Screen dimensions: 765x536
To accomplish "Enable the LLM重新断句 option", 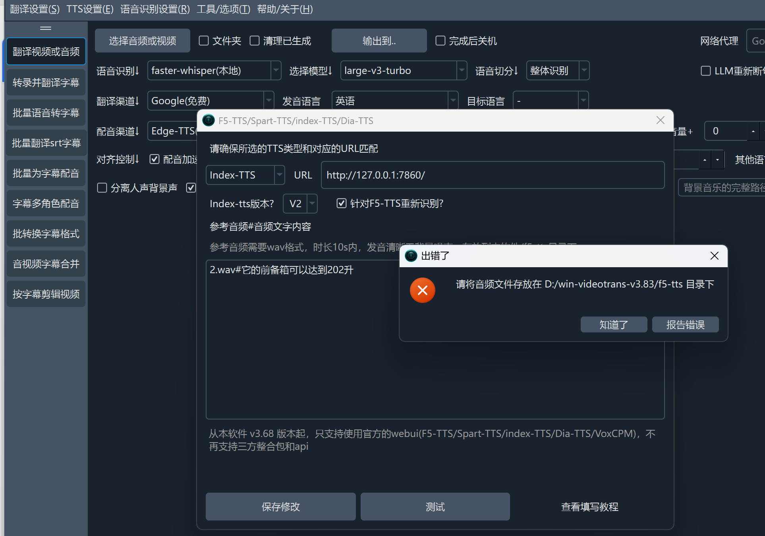I will tap(706, 71).
